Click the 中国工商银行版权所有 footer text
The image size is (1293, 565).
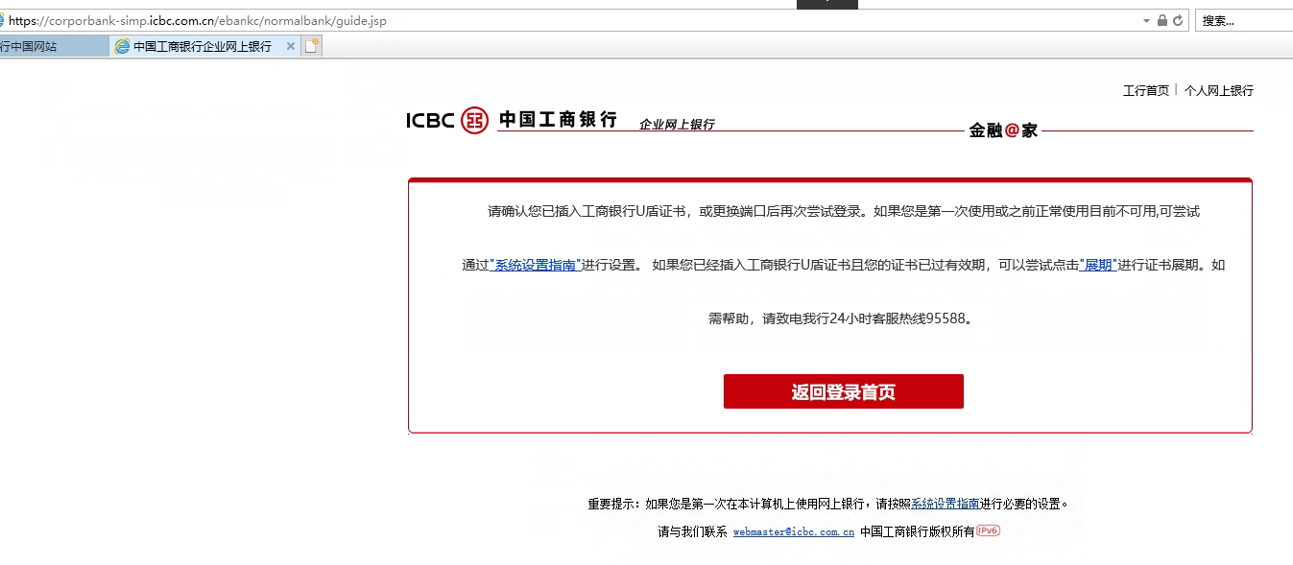pos(917,531)
